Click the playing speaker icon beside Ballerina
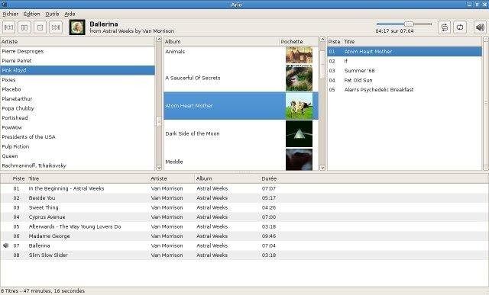This screenshot has width=489, height=295. pyautogui.click(x=5, y=245)
